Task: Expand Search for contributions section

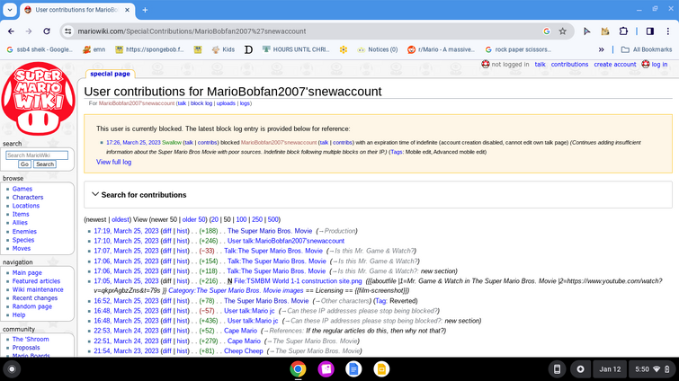Action: click(x=139, y=195)
